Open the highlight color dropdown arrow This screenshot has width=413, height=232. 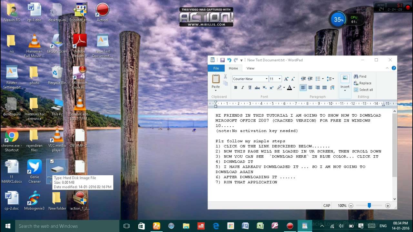pos(284,88)
